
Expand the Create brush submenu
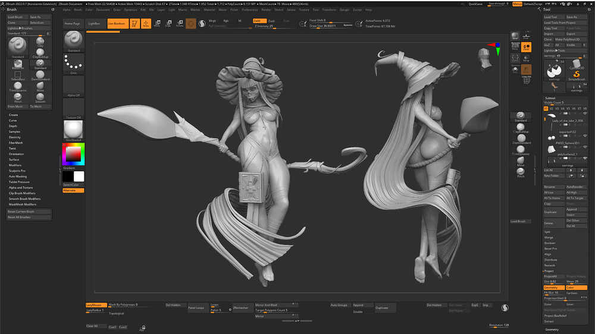13,115
